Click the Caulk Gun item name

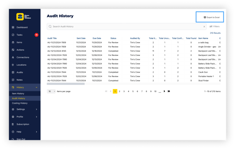(x=203, y=72)
